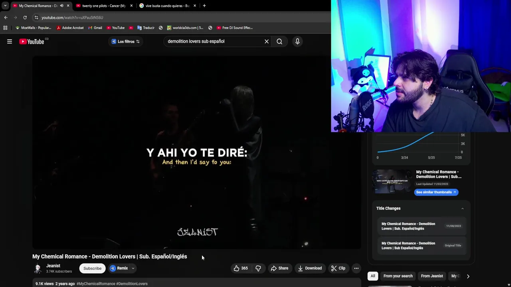The width and height of the screenshot is (511, 287).
Task: Open the Jeanist channel name link
Action: pyautogui.click(x=53, y=266)
